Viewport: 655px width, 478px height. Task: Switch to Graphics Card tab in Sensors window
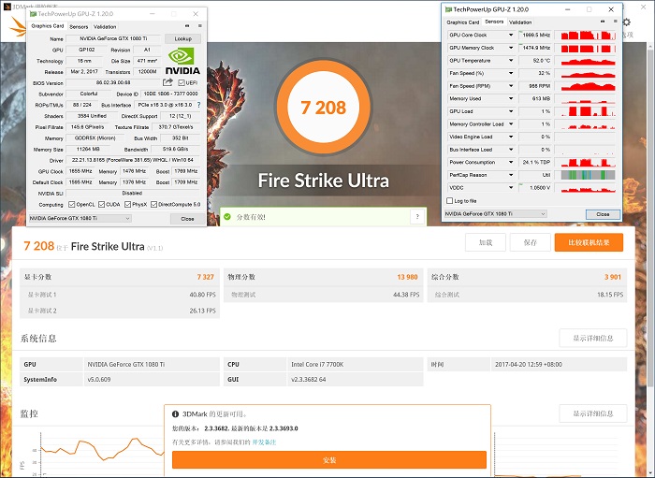pyautogui.click(x=463, y=22)
